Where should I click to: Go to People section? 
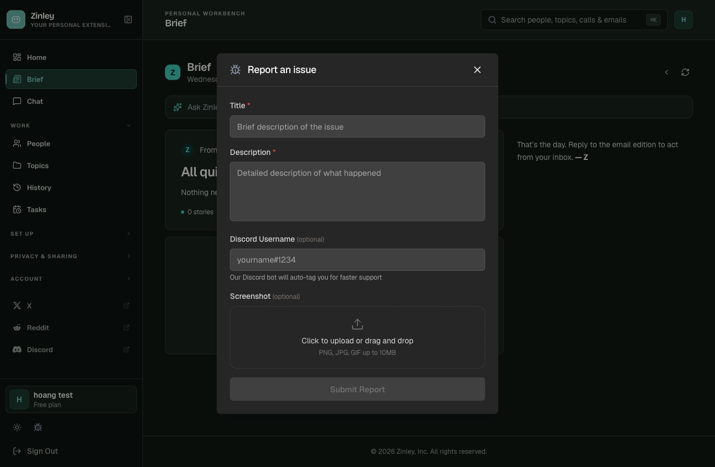pos(71,143)
